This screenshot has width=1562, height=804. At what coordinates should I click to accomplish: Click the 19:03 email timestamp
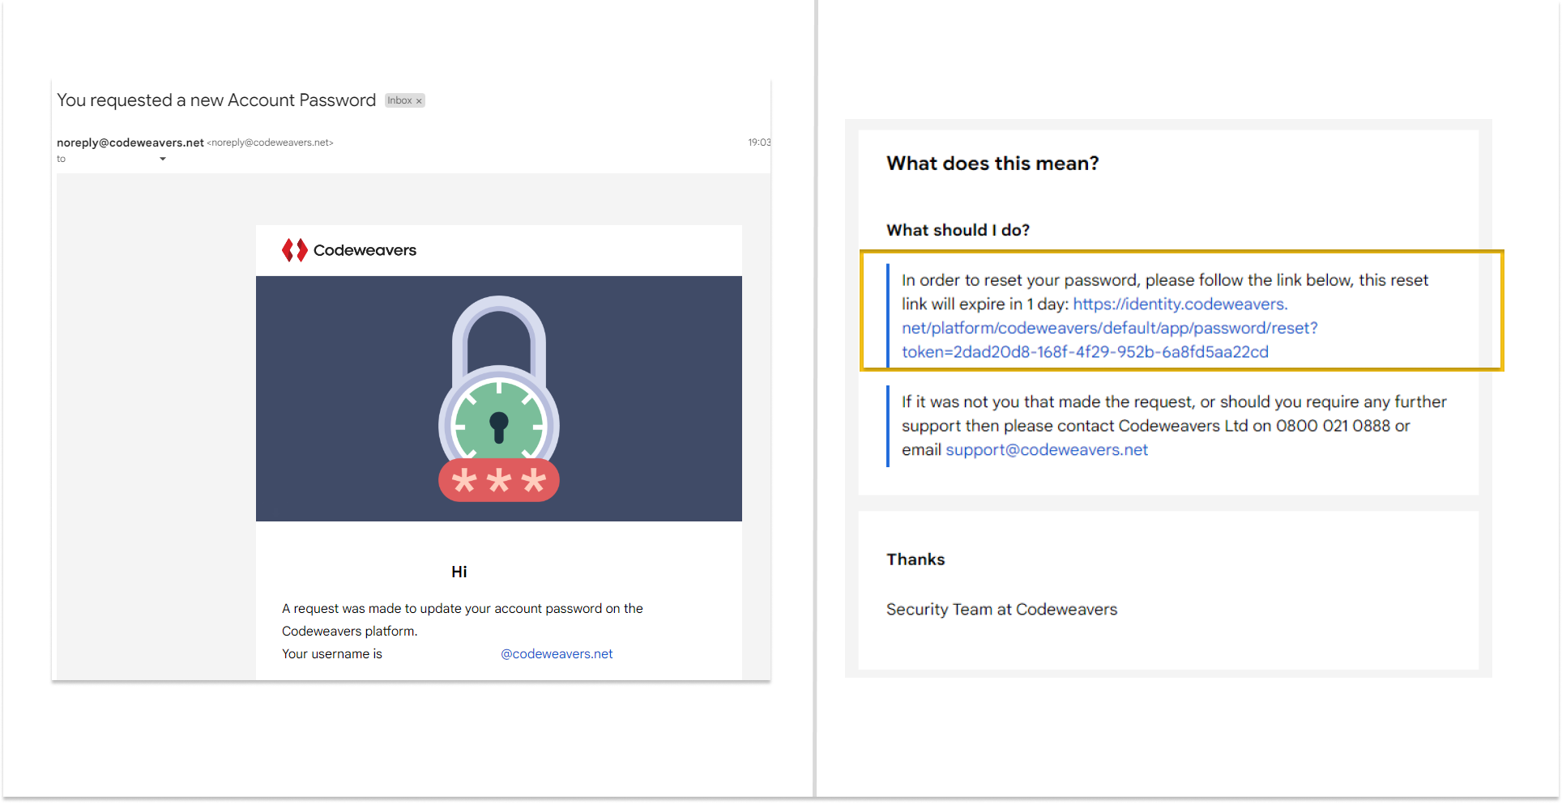(x=759, y=143)
